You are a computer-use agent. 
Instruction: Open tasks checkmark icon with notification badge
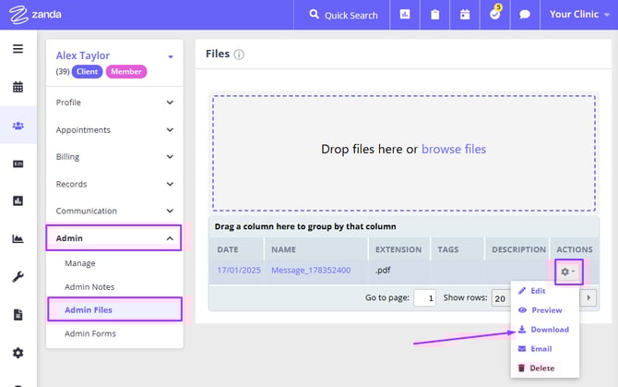[x=494, y=15]
